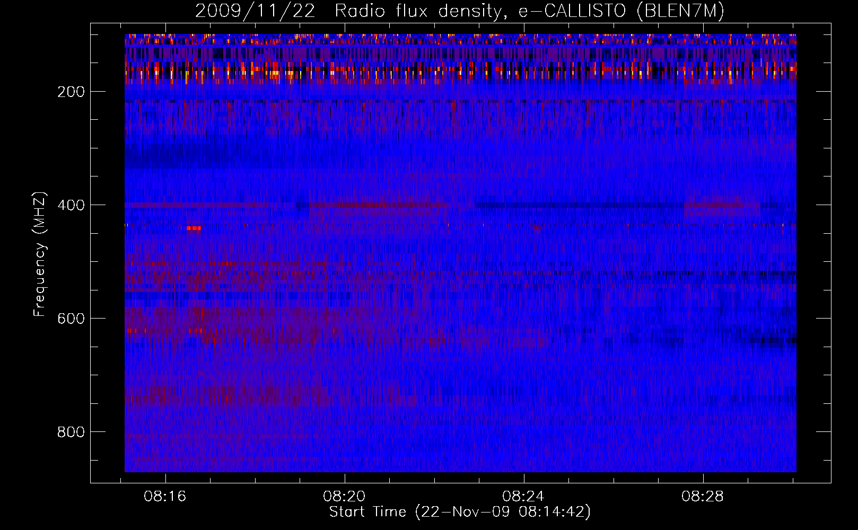Click the 08:16 time tick label
Viewport: 858px width, 530px height.
pyautogui.click(x=165, y=497)
